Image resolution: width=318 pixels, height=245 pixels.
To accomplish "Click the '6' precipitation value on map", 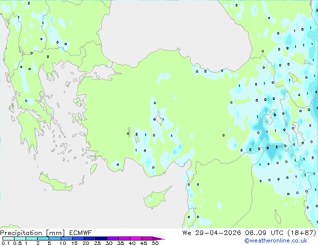I will tap(268, 148).
